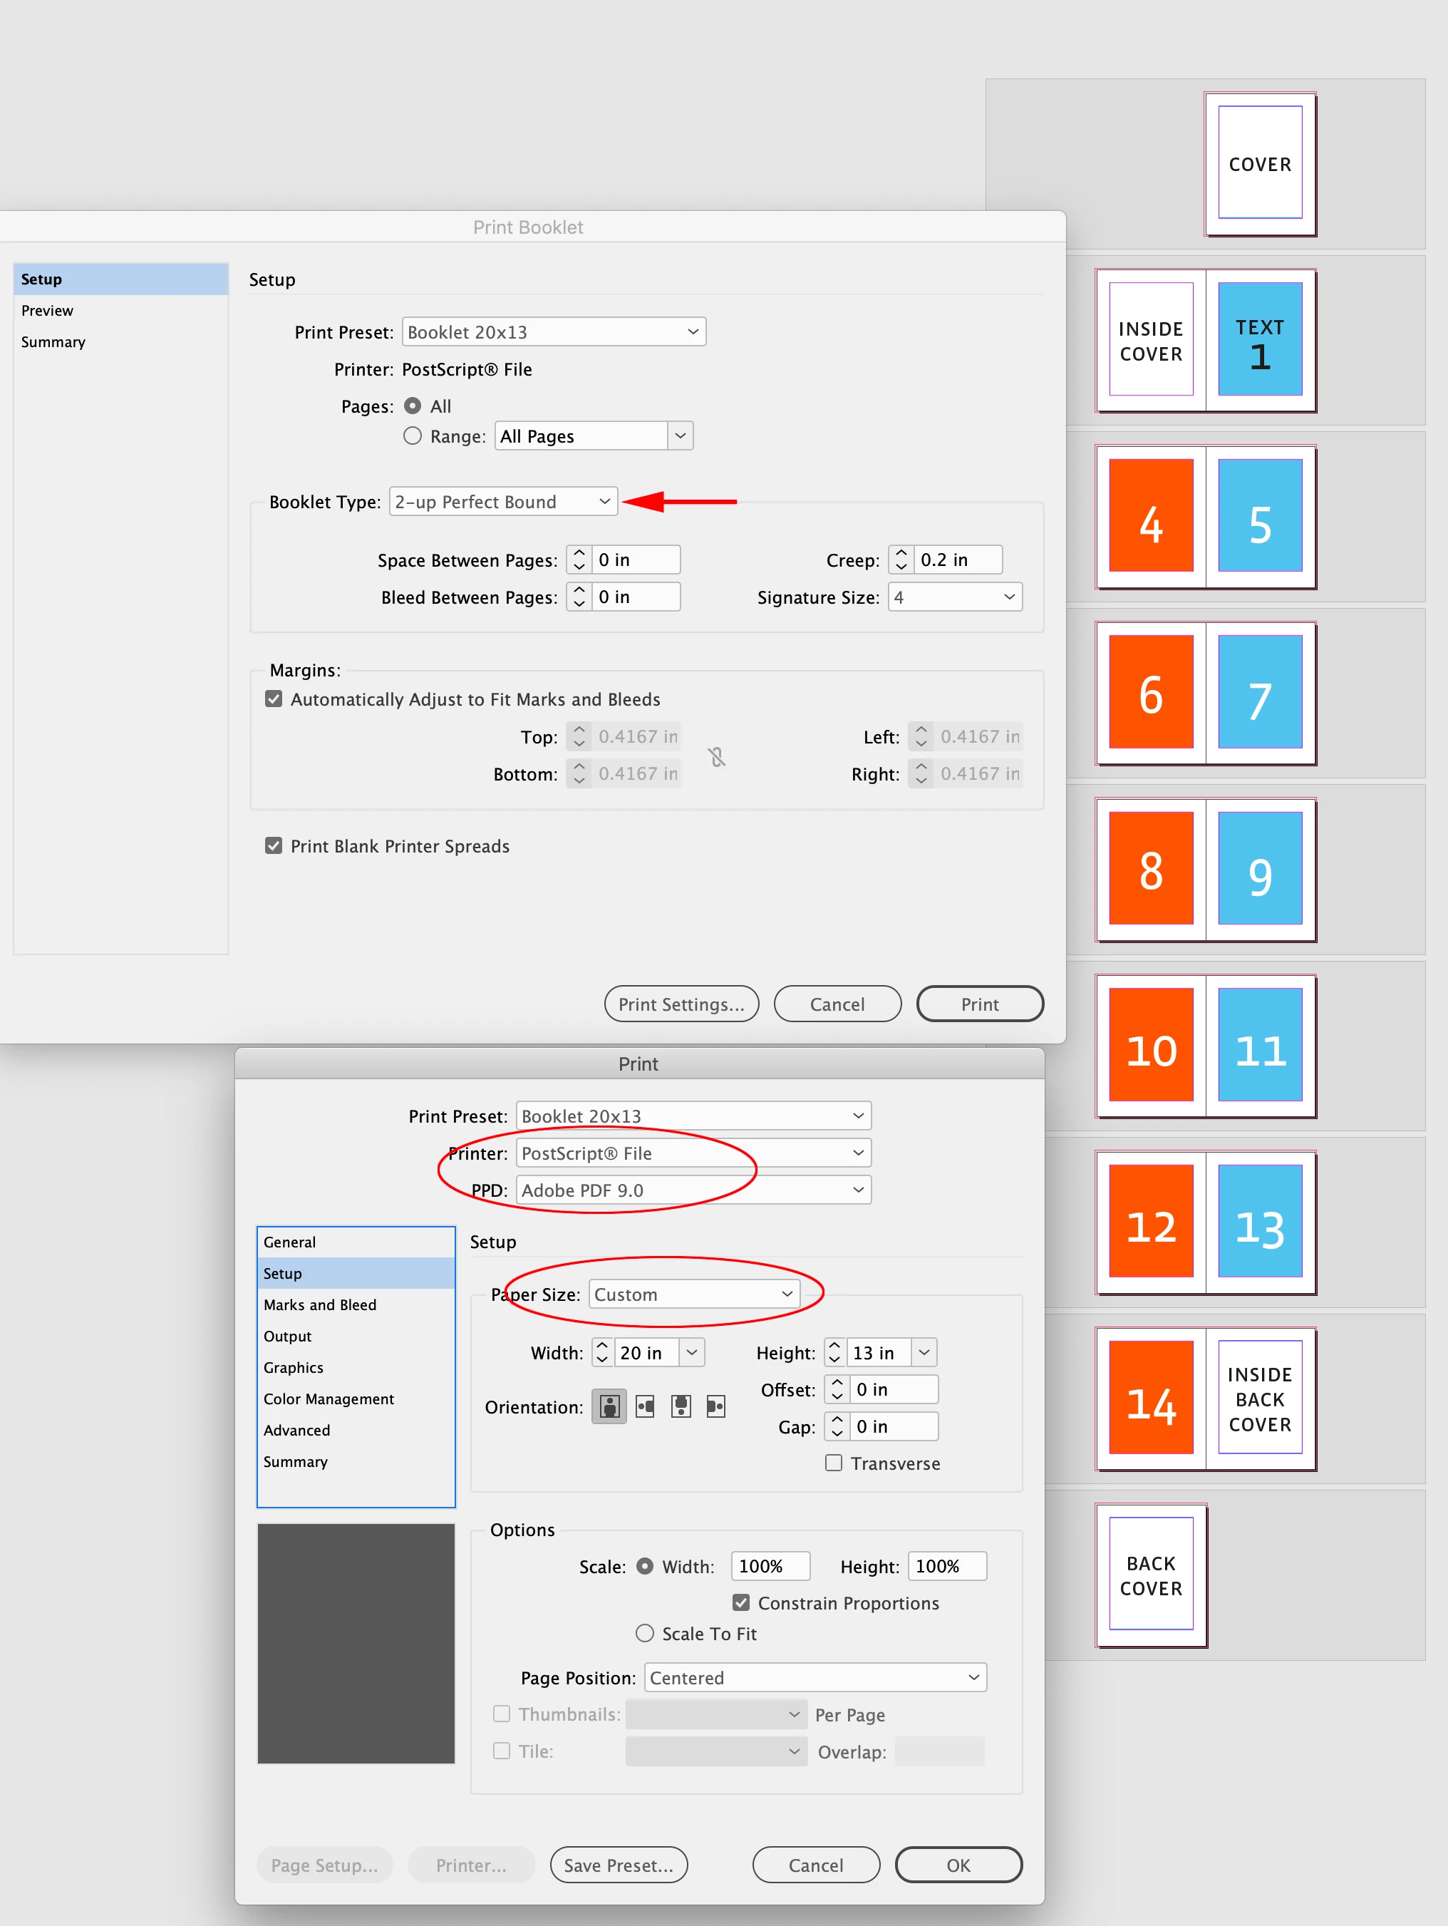This screenshot has height=1926, width=1448.
Task: Click the margins chain link icon
Action: (x=716, y=757)
